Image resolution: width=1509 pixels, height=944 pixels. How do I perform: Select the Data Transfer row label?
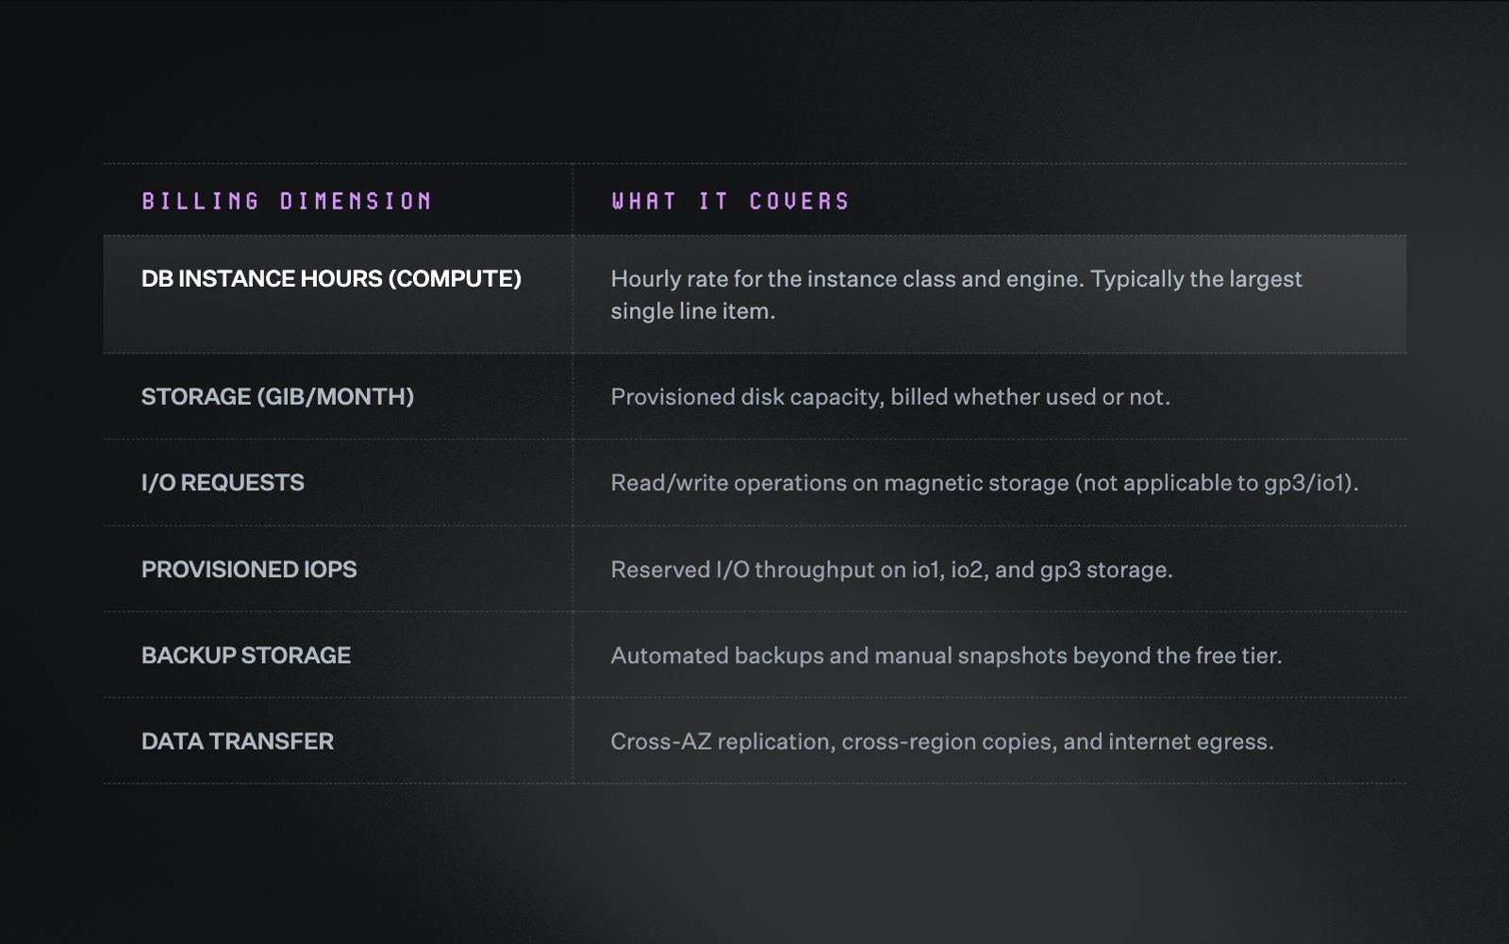coord(238,741)
